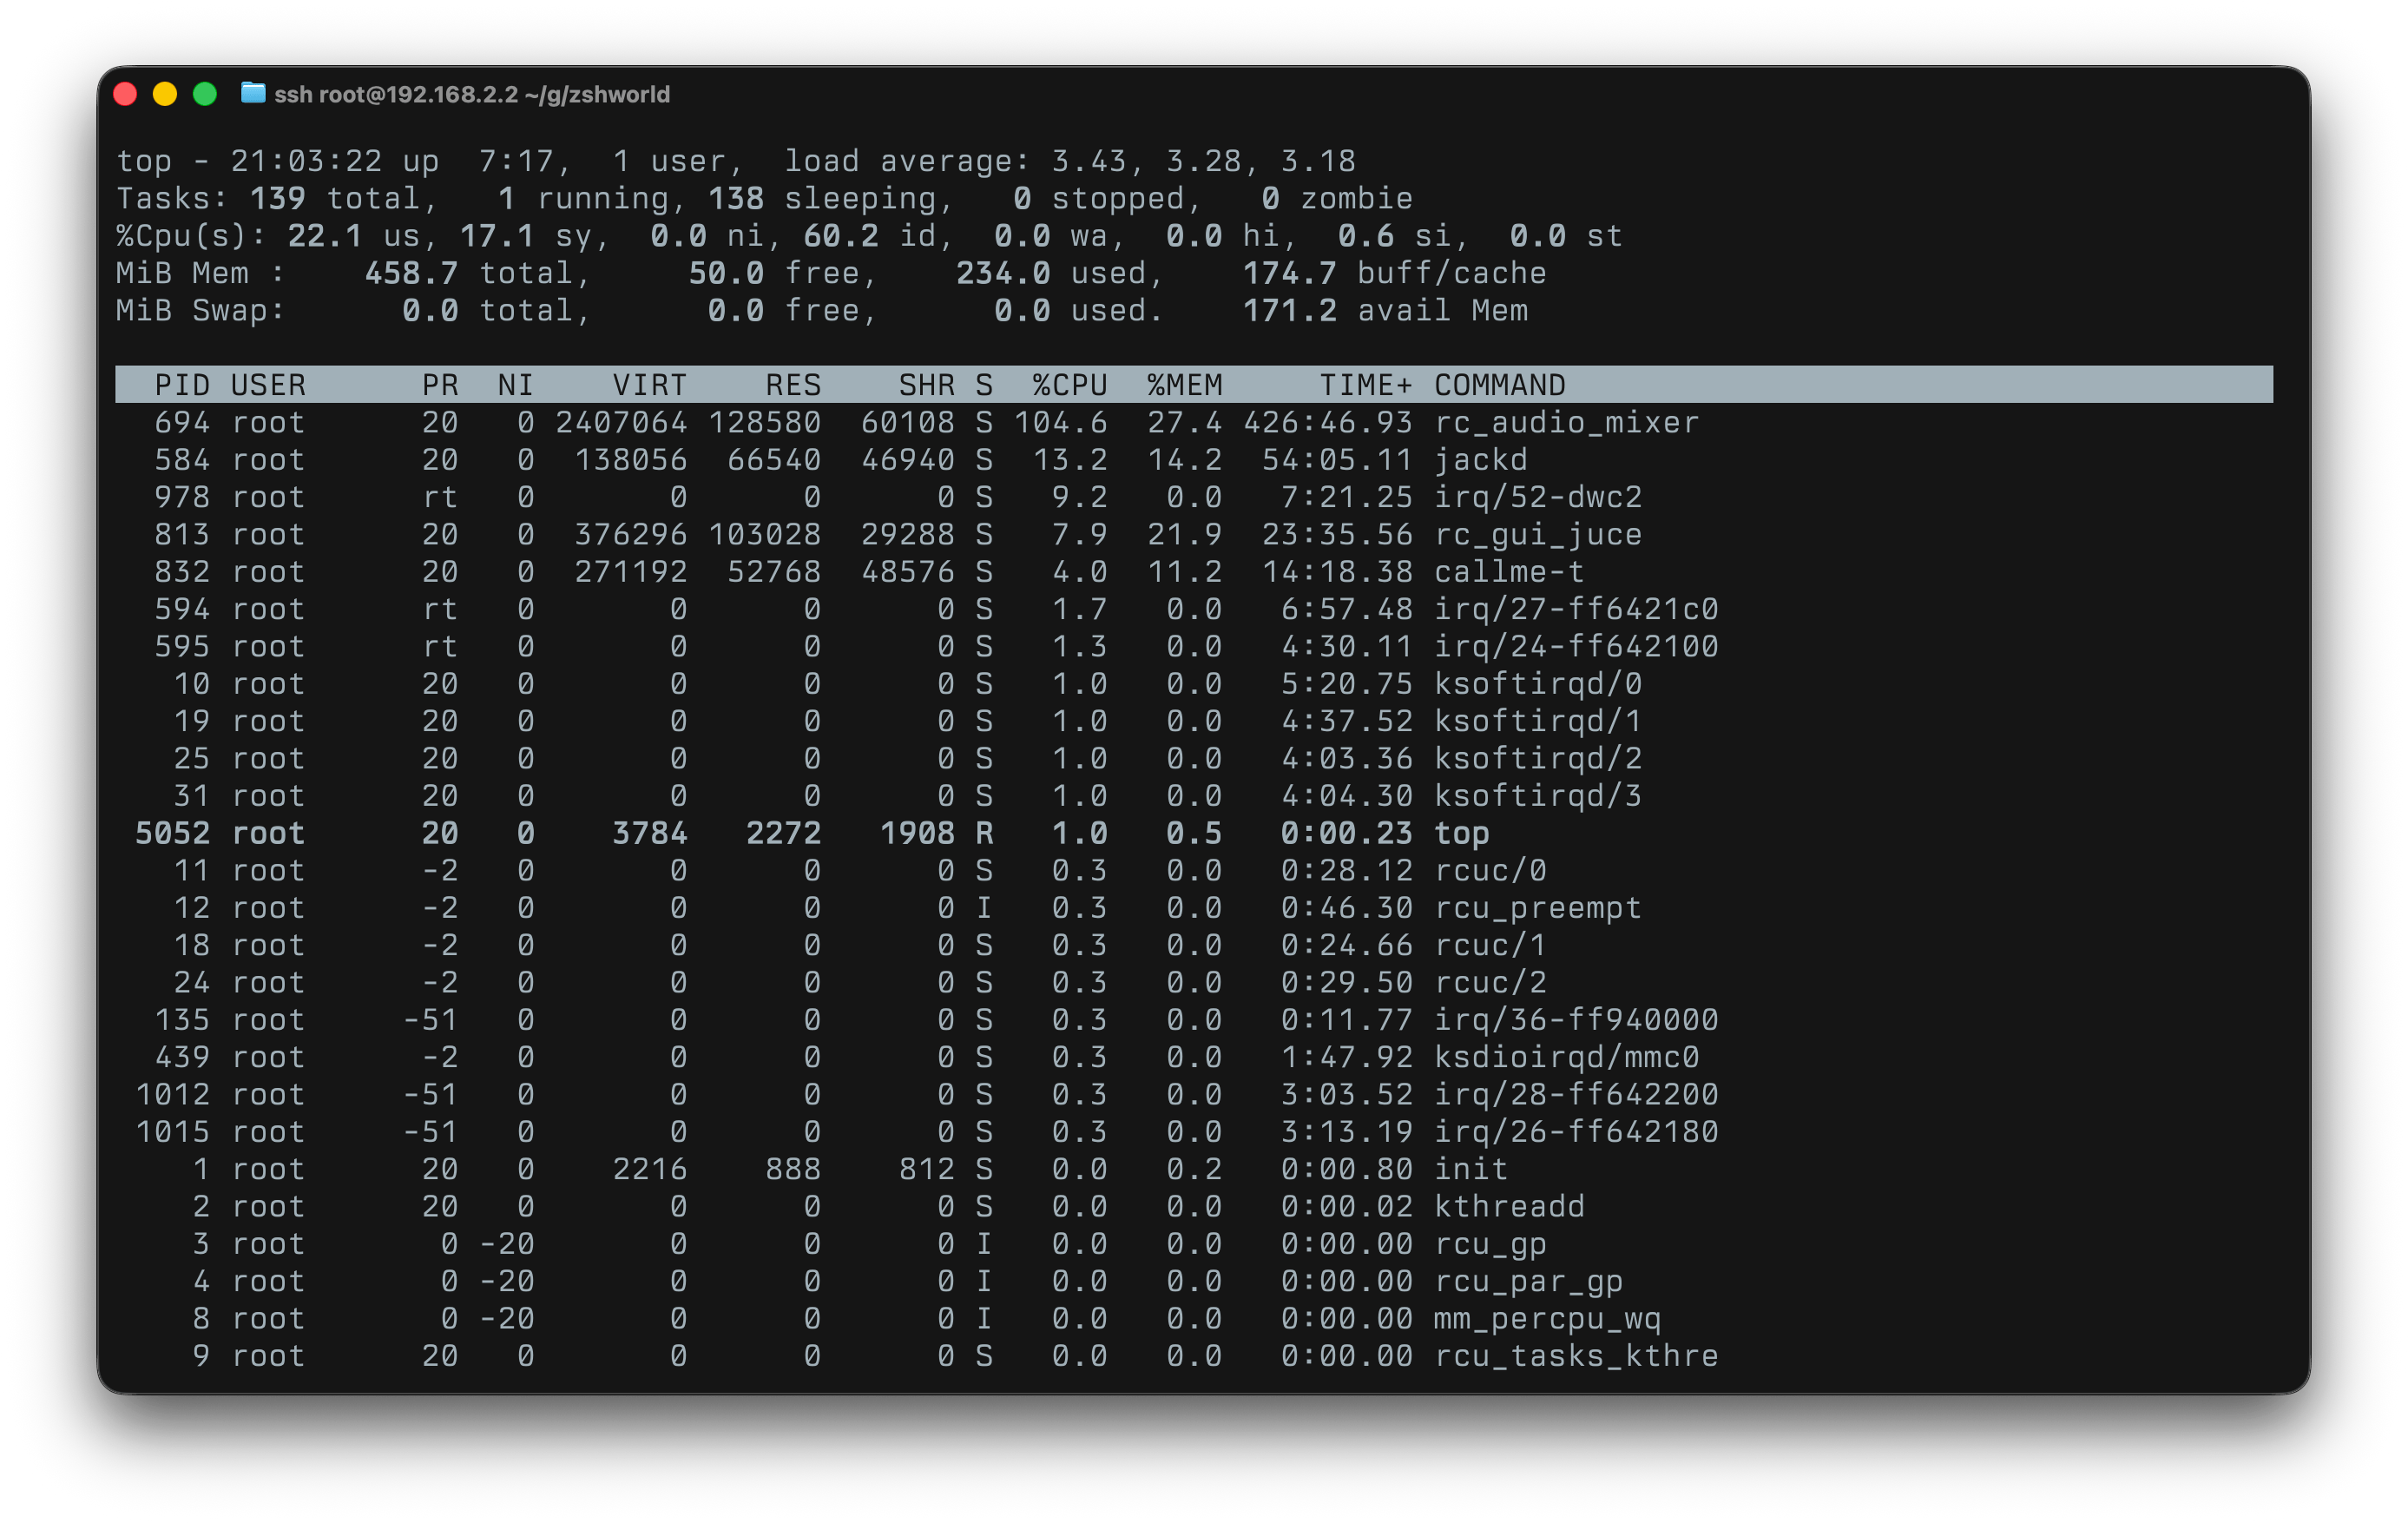Screen dimensions: 2408x1523
Task: Click the ssh root@192.168.2.2 window title
Action: coord(471,95)
